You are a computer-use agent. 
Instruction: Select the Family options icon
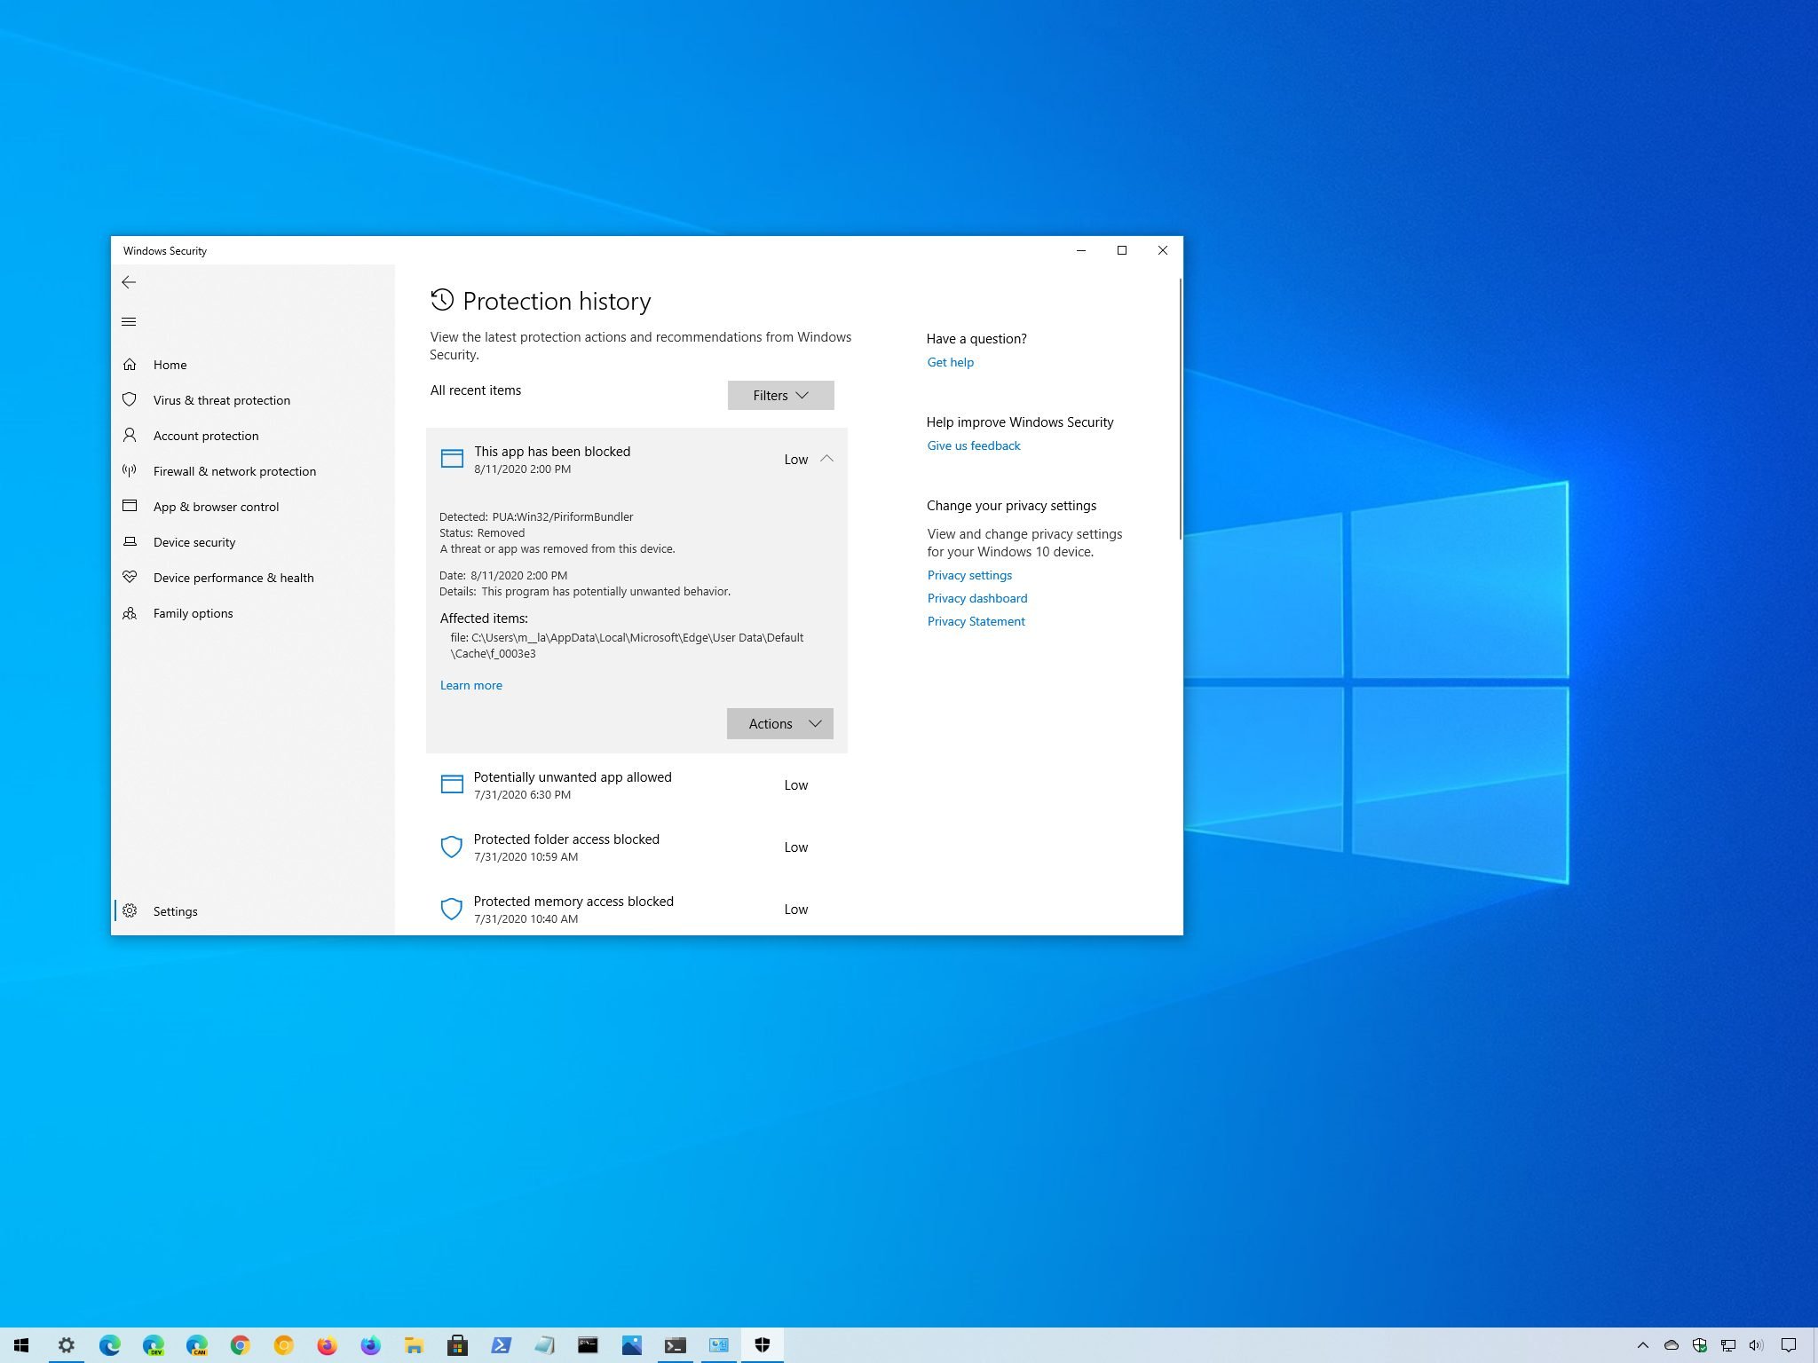[x=130, y=613]
